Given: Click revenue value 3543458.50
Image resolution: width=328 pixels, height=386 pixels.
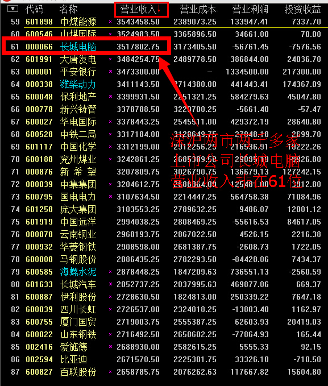Looking at the screenshot, I should coord(138,22).
